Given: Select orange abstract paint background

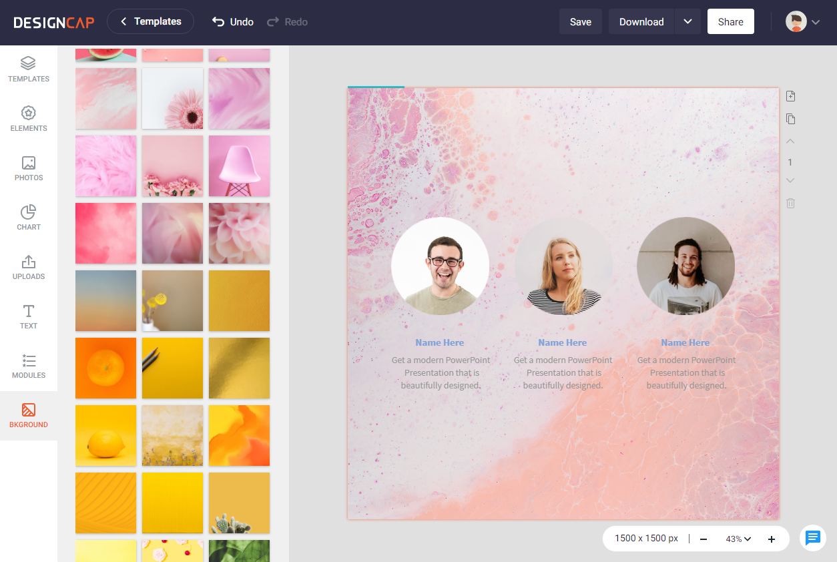Looking at the screenshot, I should pyautogui.click(x=240, y=436).
